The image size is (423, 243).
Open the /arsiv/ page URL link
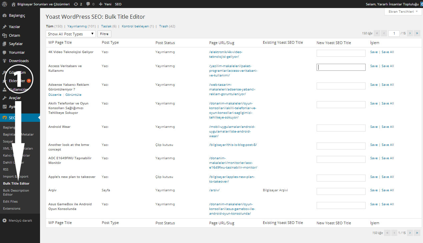[214, 190]
